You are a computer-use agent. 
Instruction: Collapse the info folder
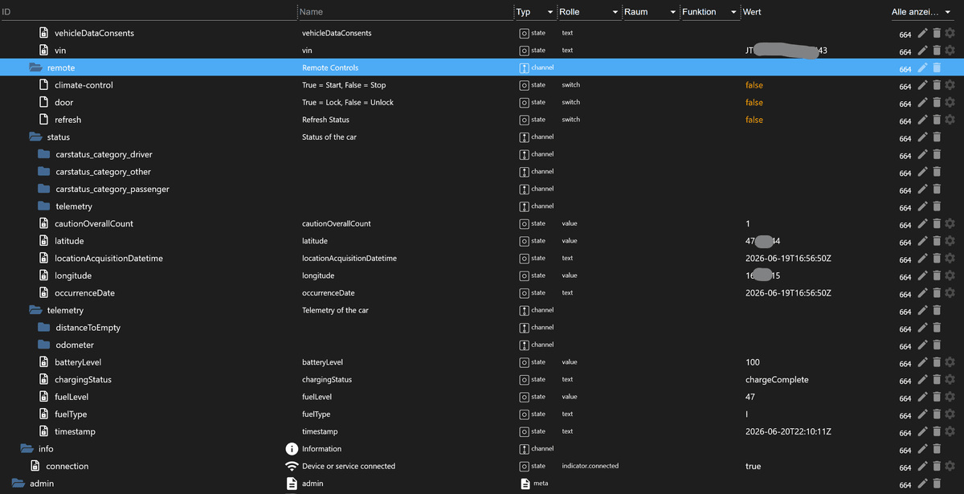point(27,449)
